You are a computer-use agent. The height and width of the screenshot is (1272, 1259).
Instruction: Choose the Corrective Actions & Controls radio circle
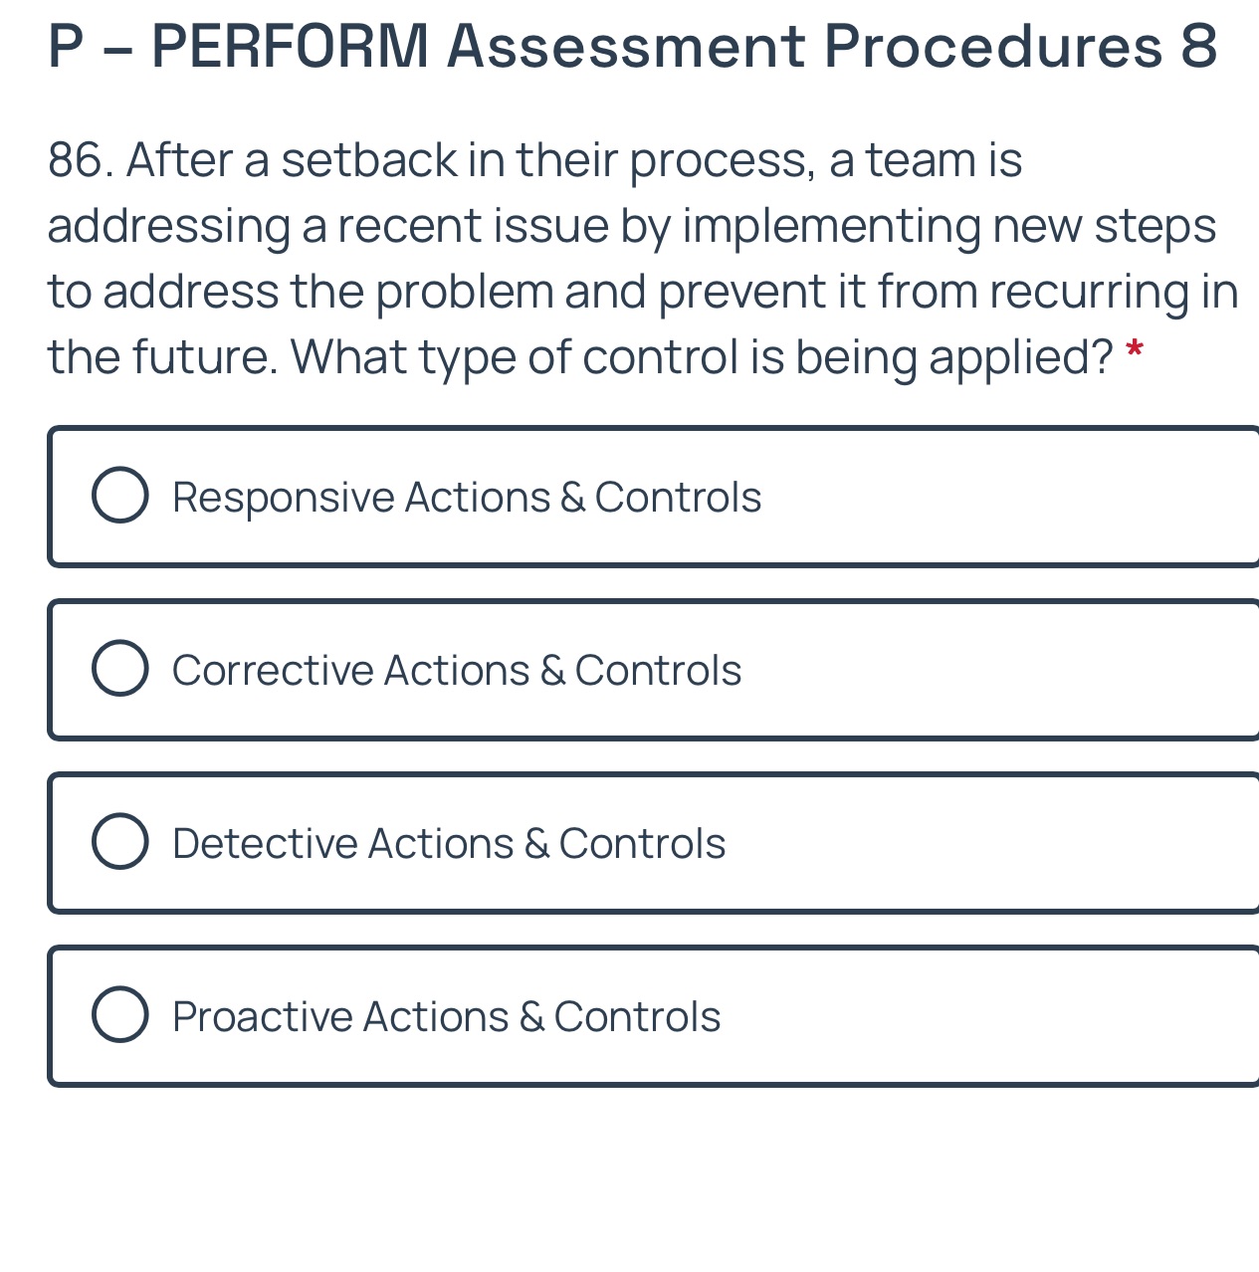pos(120,669)
